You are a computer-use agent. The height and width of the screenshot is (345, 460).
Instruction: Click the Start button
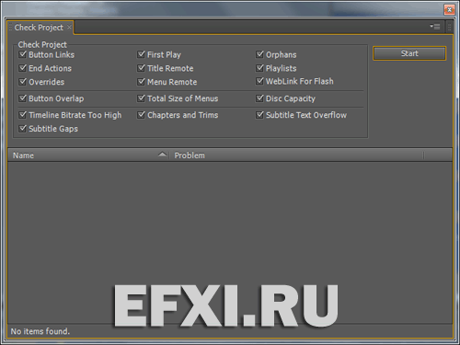[x=409, y=53]
